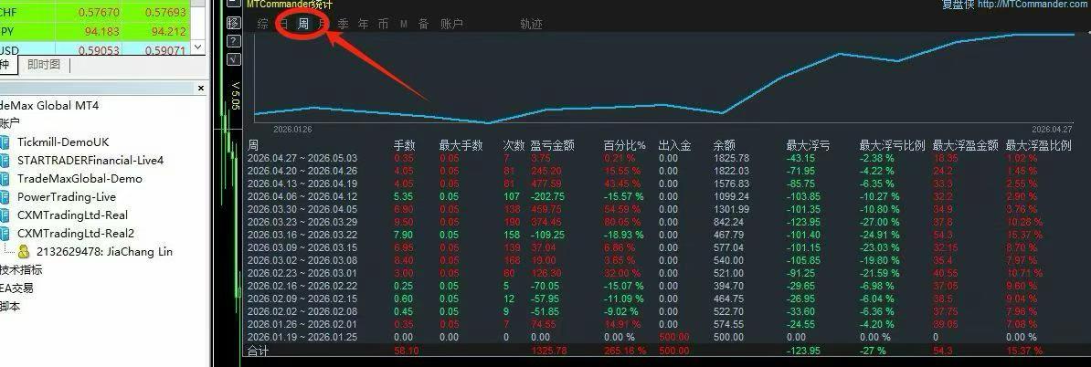
Task: Click the 合计 totals row label
Action: [x=259, y=351]
